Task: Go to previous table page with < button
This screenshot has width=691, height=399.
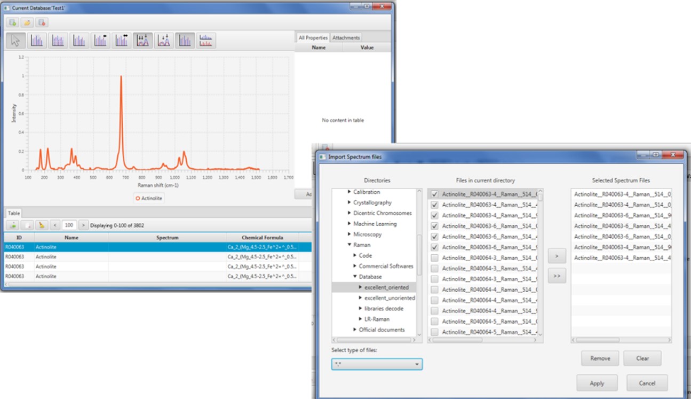Action: click(x=55, y=225)
